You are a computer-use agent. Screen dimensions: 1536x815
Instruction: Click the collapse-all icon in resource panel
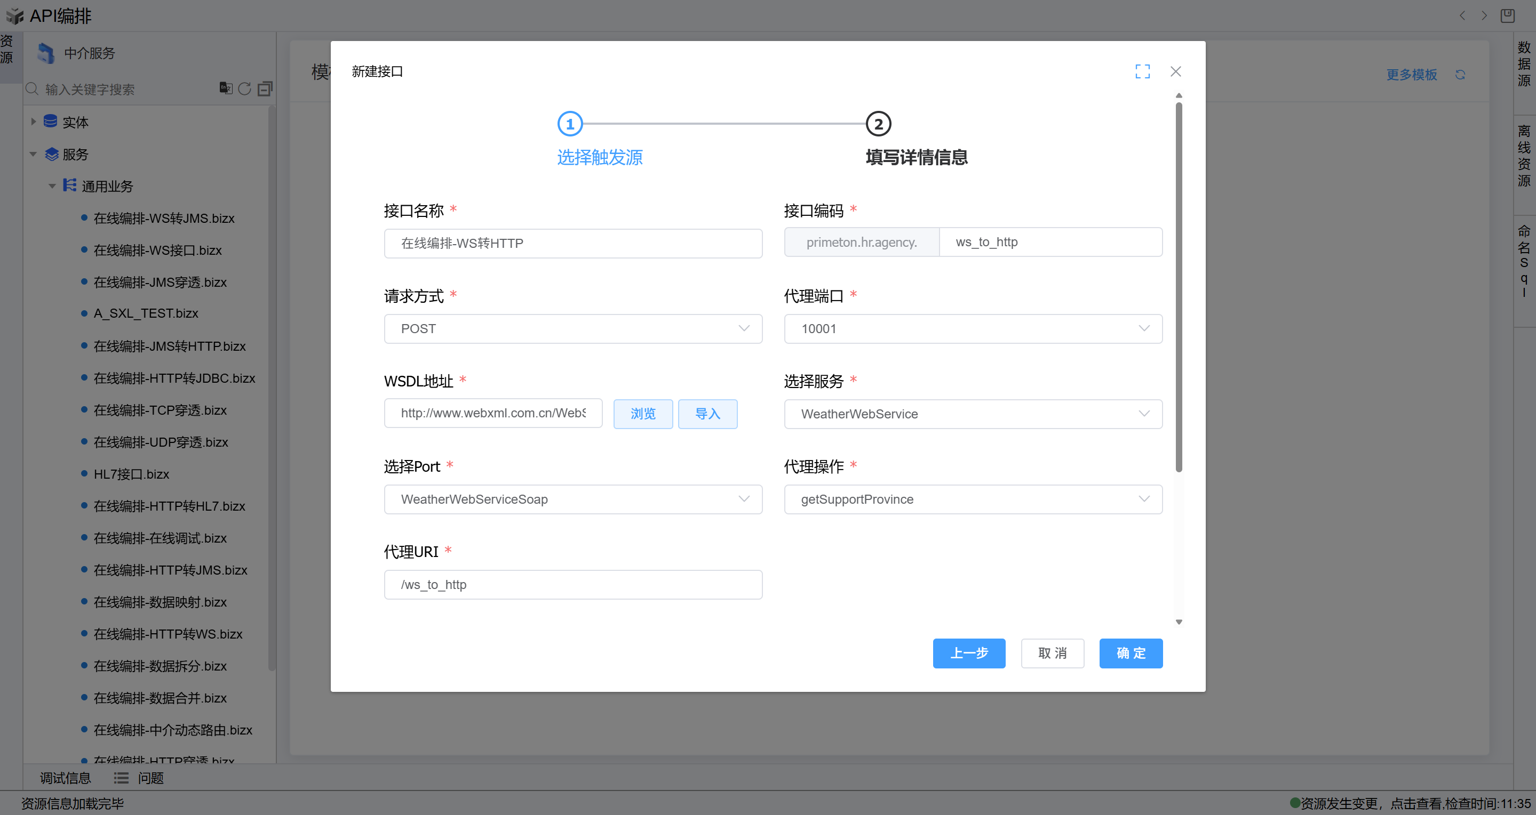(x=265, y=89)
